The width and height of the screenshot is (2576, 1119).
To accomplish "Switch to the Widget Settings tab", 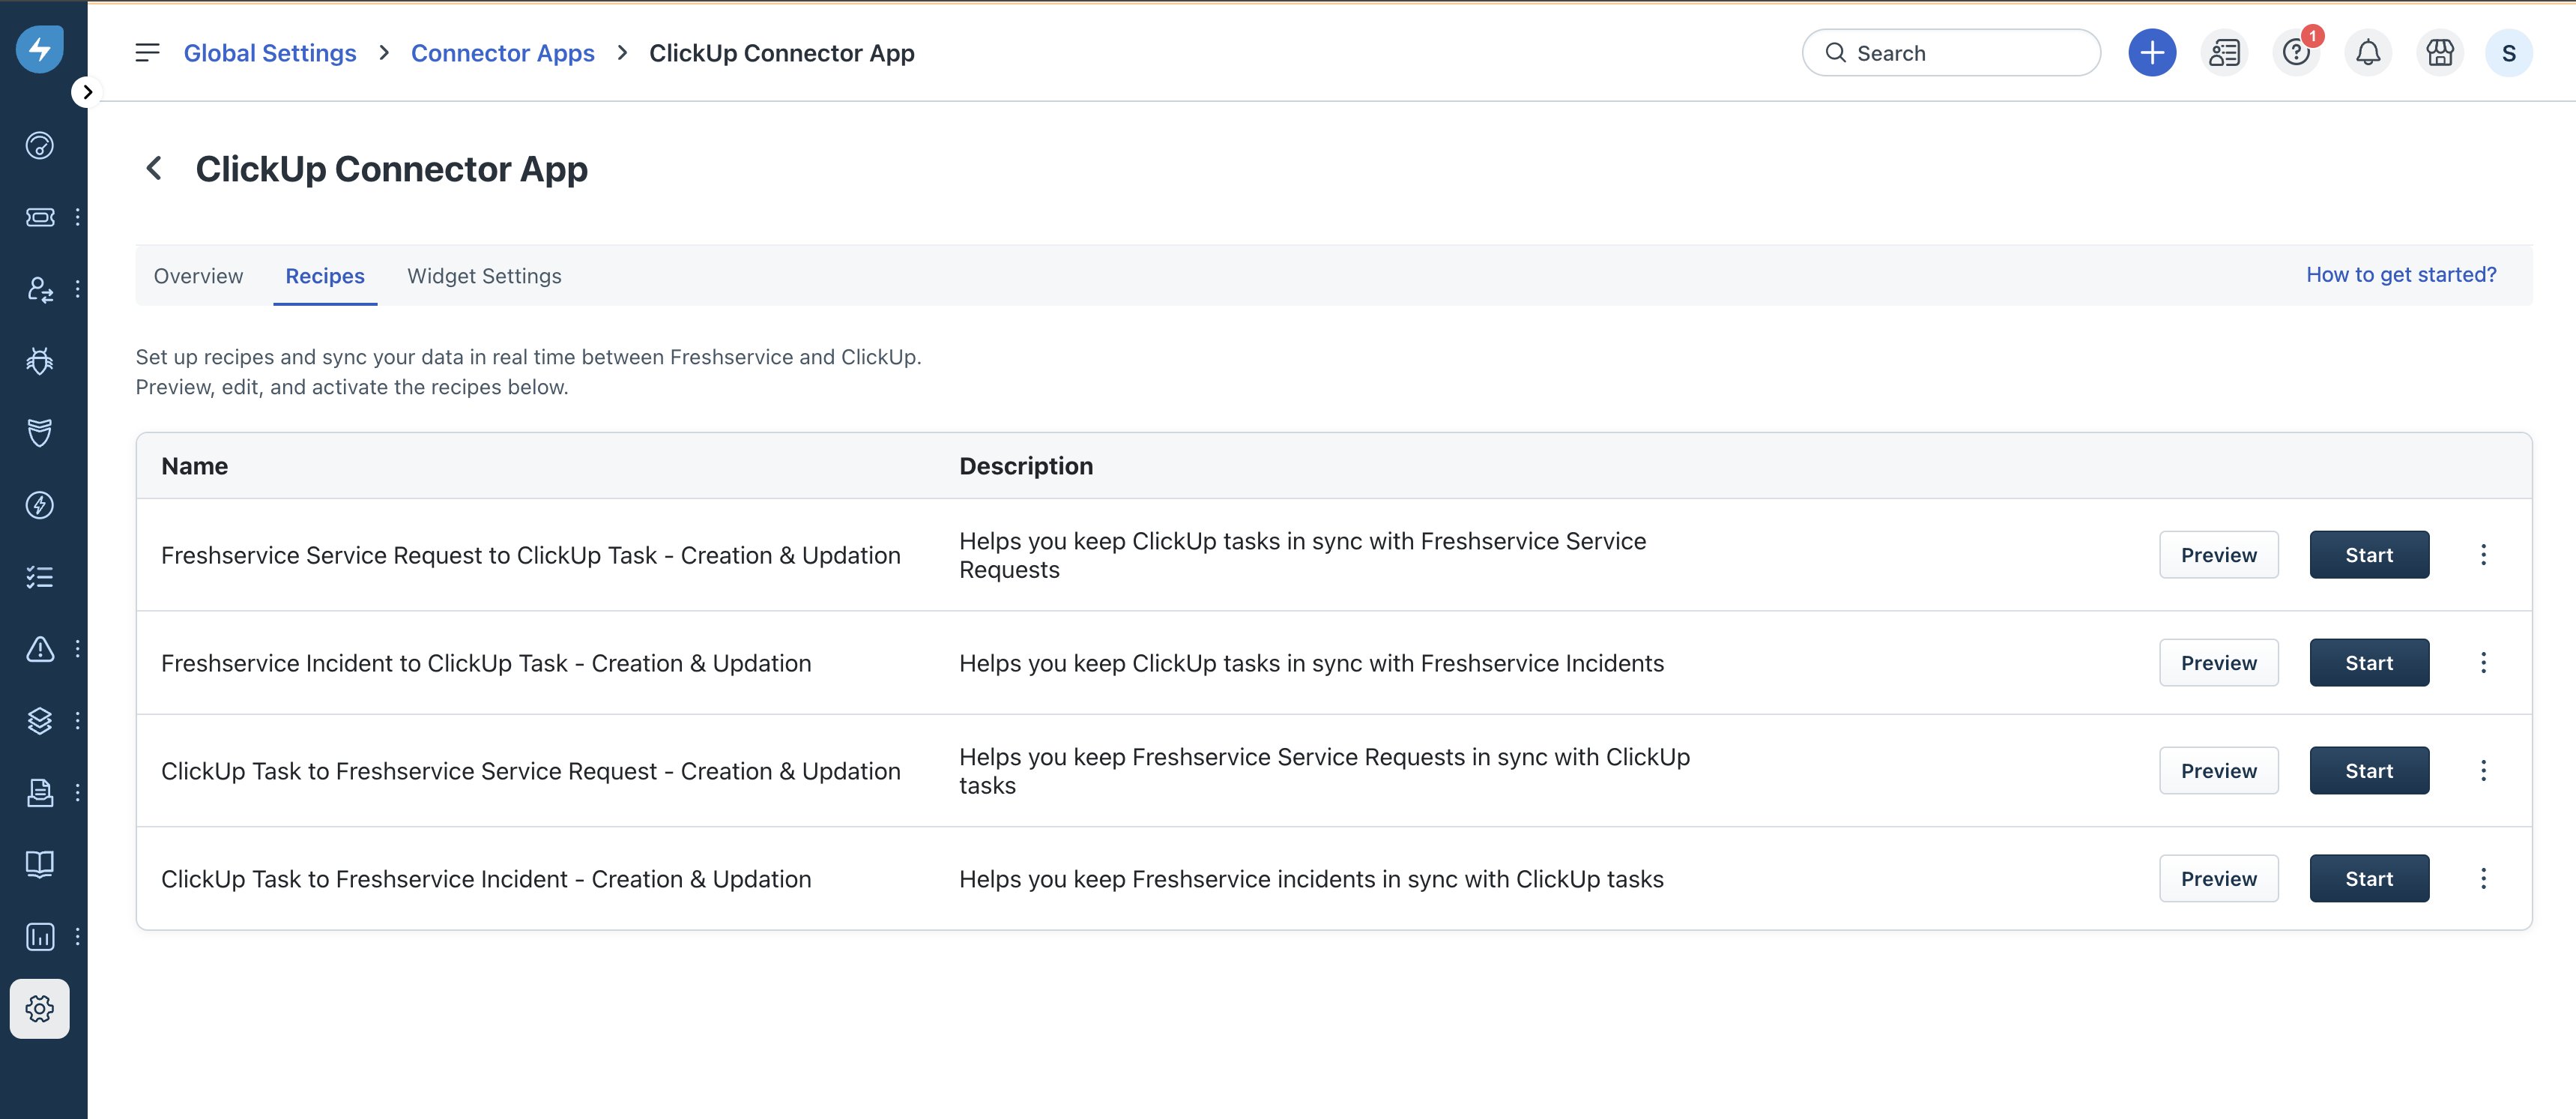I will coord(484,276).
